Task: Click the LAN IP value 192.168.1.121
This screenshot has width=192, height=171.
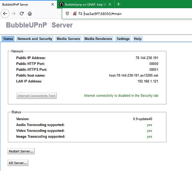Action: pos(148,81)
